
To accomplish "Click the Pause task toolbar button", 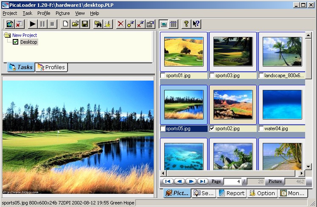I will (42, 24).
